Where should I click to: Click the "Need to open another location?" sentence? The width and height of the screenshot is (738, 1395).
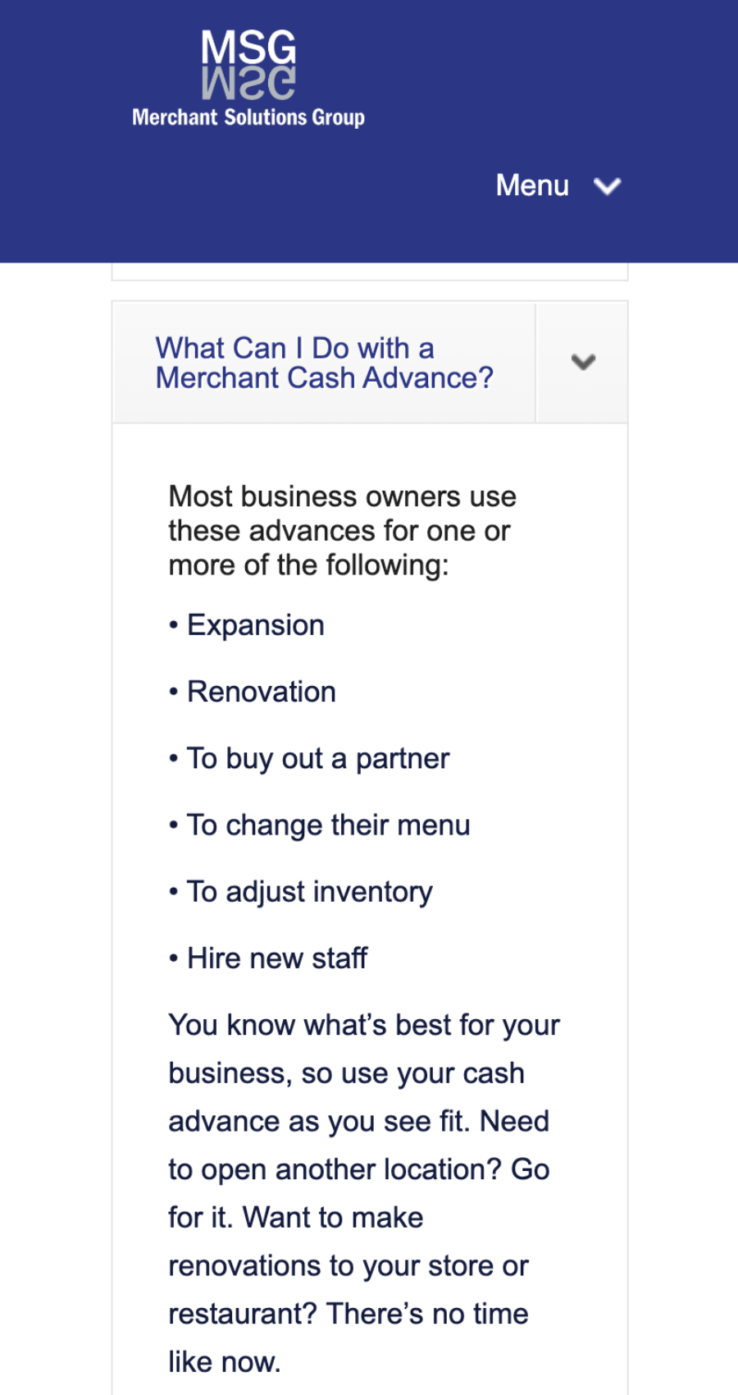(x=358, y=1169)
